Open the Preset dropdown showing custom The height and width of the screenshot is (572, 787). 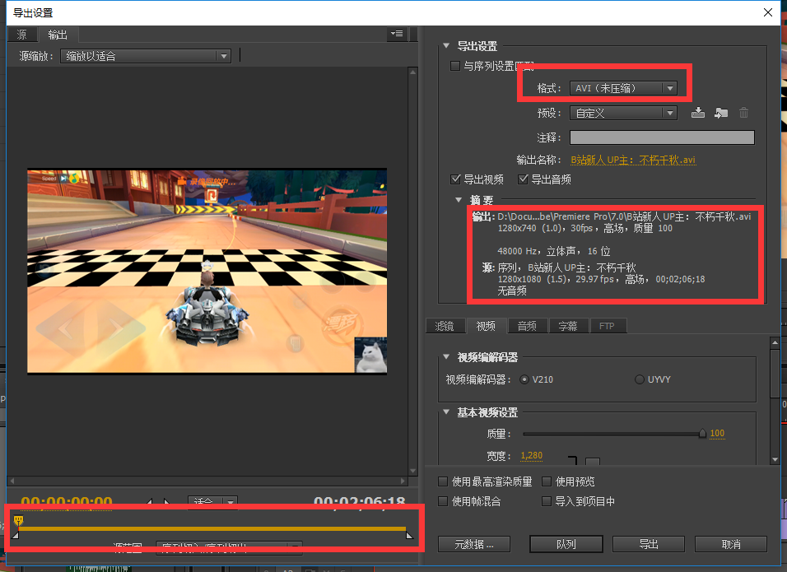point(623,113)
